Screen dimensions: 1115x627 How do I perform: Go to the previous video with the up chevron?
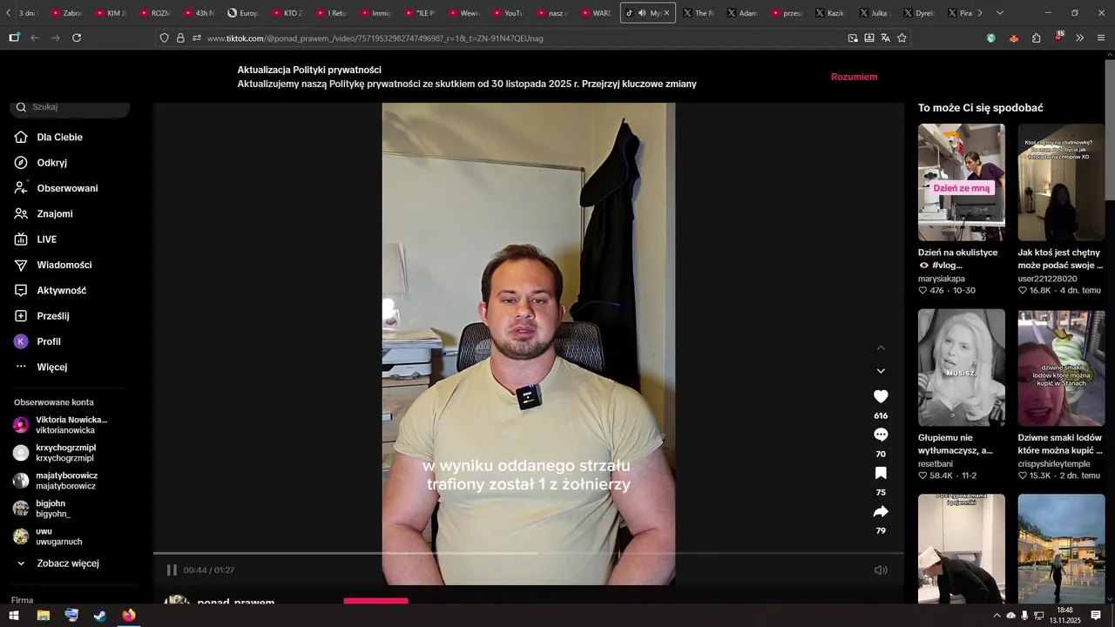(881, 348)
